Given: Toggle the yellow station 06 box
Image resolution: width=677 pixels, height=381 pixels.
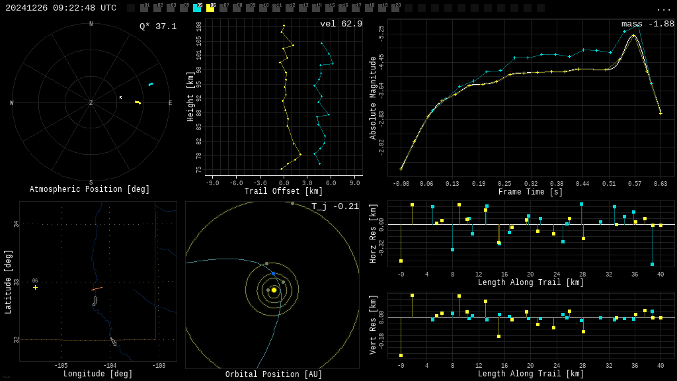Looking at the screenshot, I should [x=210, y=8].
